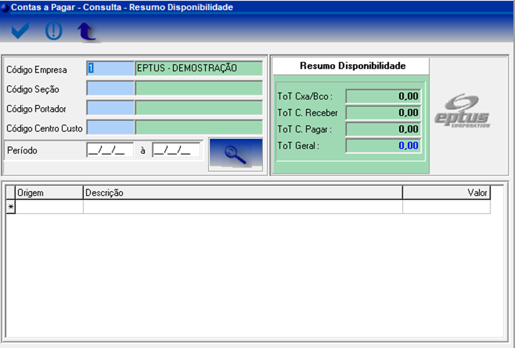The image size is (515, 348).
Task: Click the Descrição column header
Action: (242, 193)
